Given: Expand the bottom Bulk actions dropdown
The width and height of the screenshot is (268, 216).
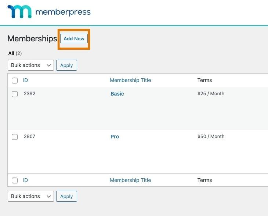Looking at the screenshot, I should point(31,196).
